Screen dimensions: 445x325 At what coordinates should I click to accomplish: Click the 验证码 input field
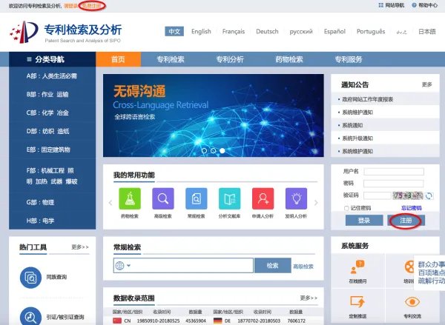click(x=378, y=195)
